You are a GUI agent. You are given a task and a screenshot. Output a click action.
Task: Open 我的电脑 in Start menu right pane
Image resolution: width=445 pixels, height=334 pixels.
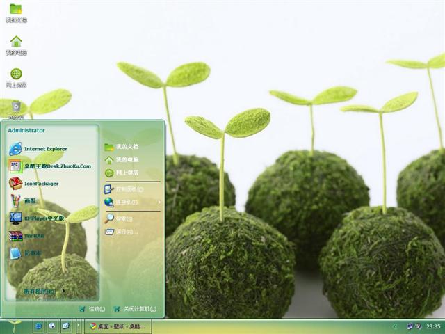tap(122, 160)
